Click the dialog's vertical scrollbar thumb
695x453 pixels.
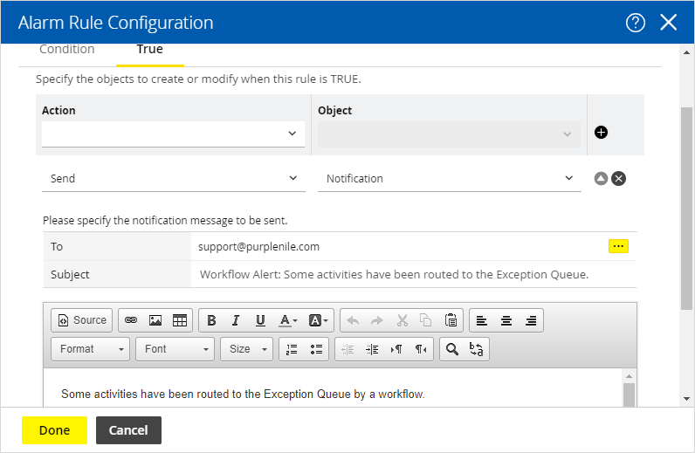686,209
